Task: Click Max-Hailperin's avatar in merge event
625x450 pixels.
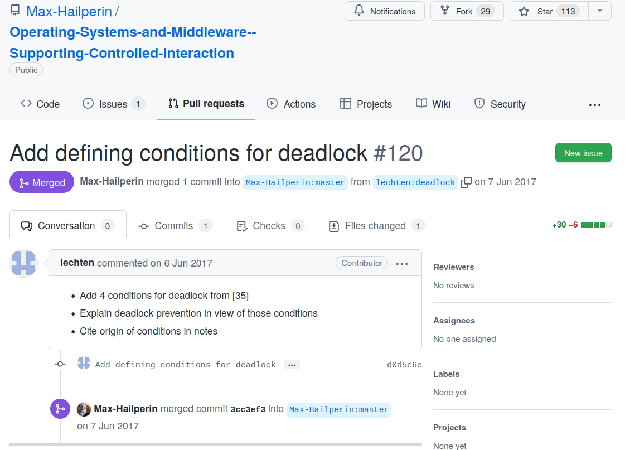Action: pos(84,409)
